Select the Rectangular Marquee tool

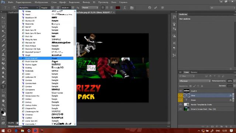pyautogui.click(x=3, y=22)
